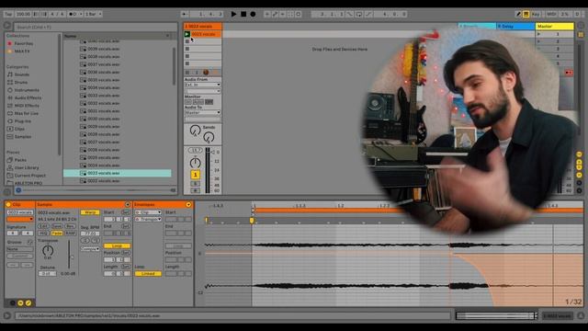Open the Envelopes control chooser Transpose

click(x=148, y=219)
